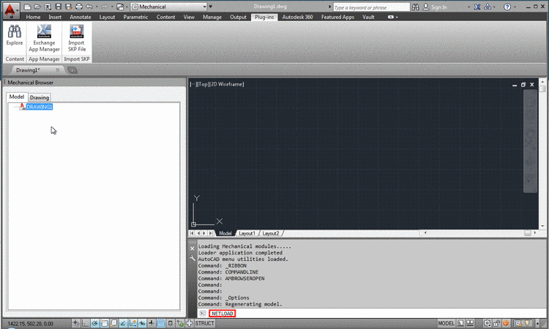Toggle Transparency grid button in status bar
Viewport: 549px width, 329px height.
[x=161, y=323]
